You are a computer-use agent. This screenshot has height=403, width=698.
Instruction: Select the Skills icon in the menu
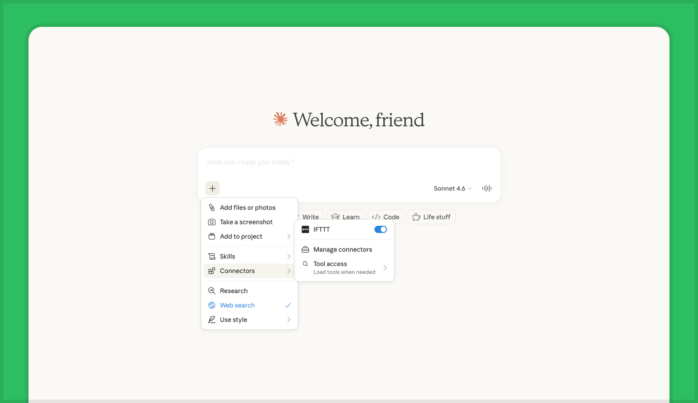point(212,256)
